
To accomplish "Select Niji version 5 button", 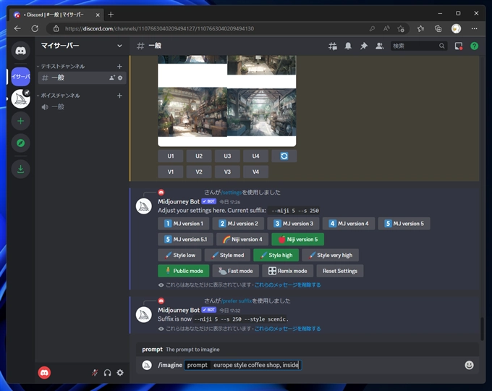I will (x=298, y=240).
